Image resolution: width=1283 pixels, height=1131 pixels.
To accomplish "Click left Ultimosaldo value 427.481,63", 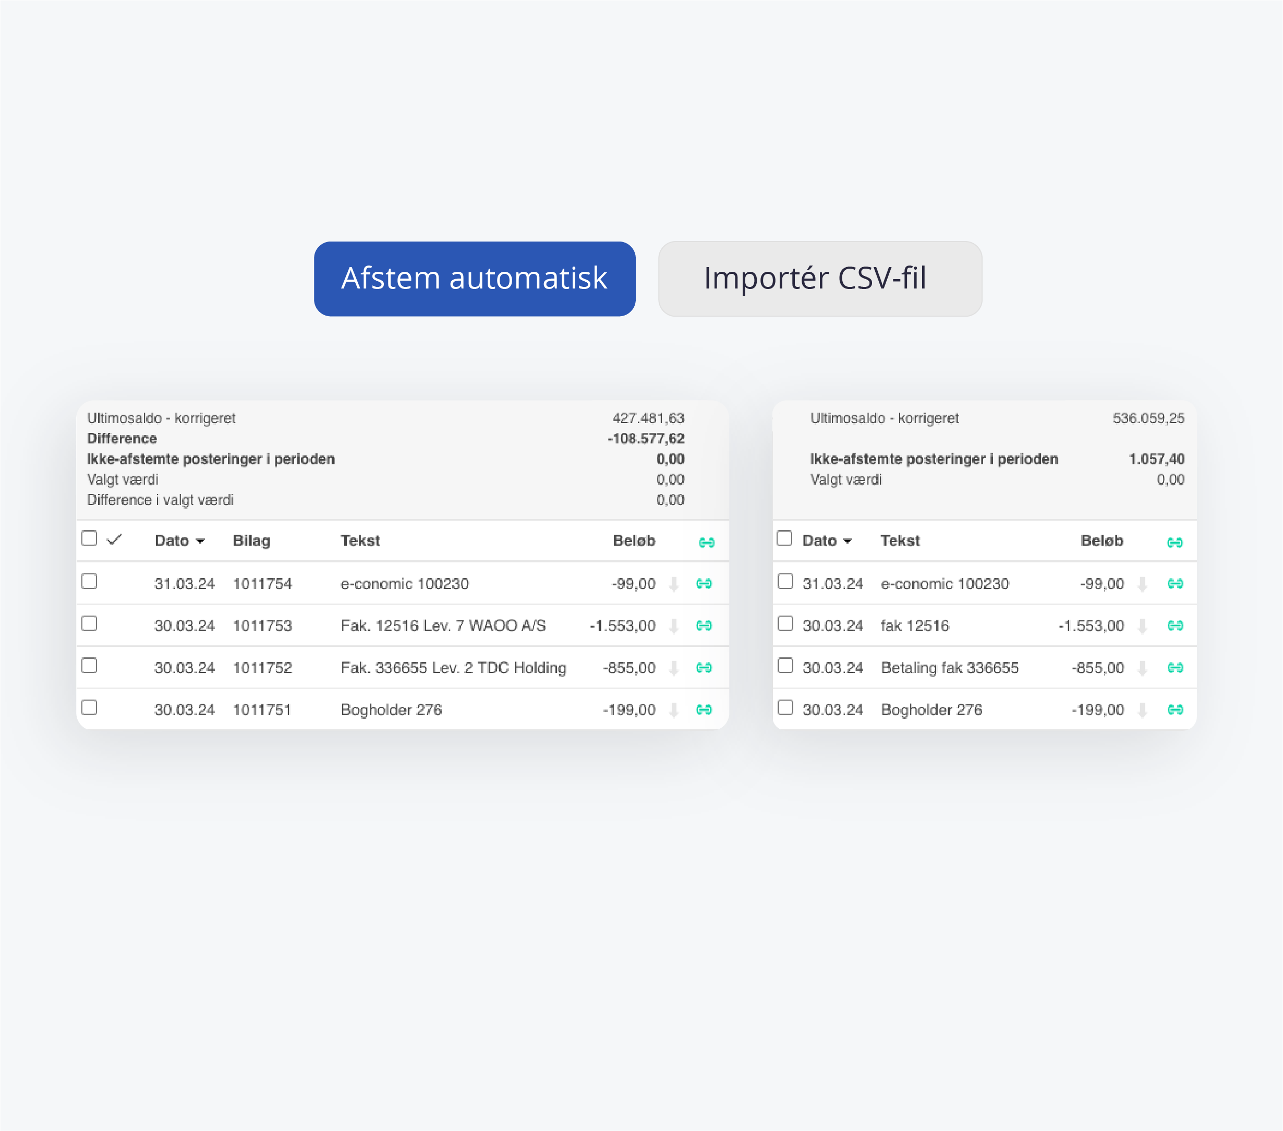I will pyautogui.click(x=648, y=418).
